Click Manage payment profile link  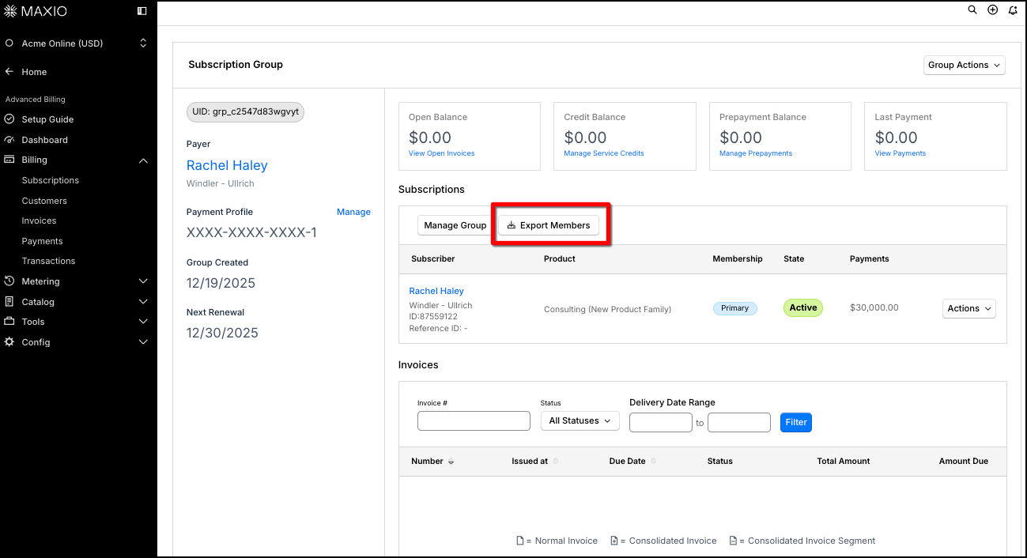353,212
